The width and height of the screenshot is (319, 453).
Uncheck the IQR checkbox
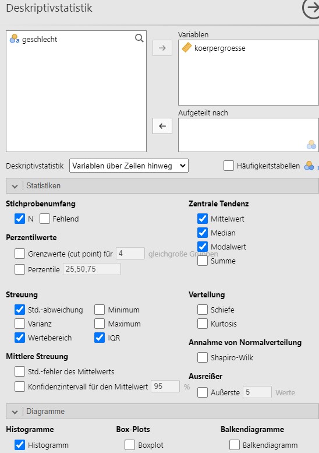coord(100,338)
